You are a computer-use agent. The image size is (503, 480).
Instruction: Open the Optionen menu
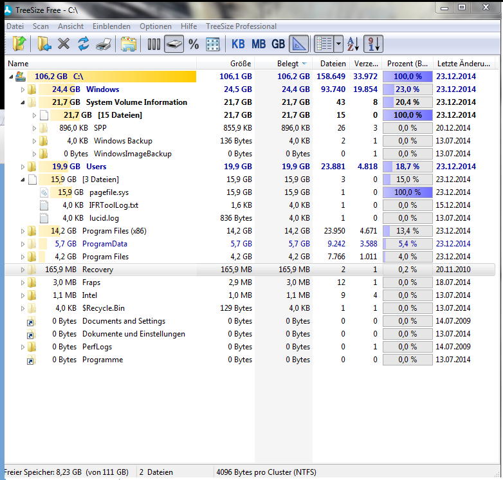point(156,26)
